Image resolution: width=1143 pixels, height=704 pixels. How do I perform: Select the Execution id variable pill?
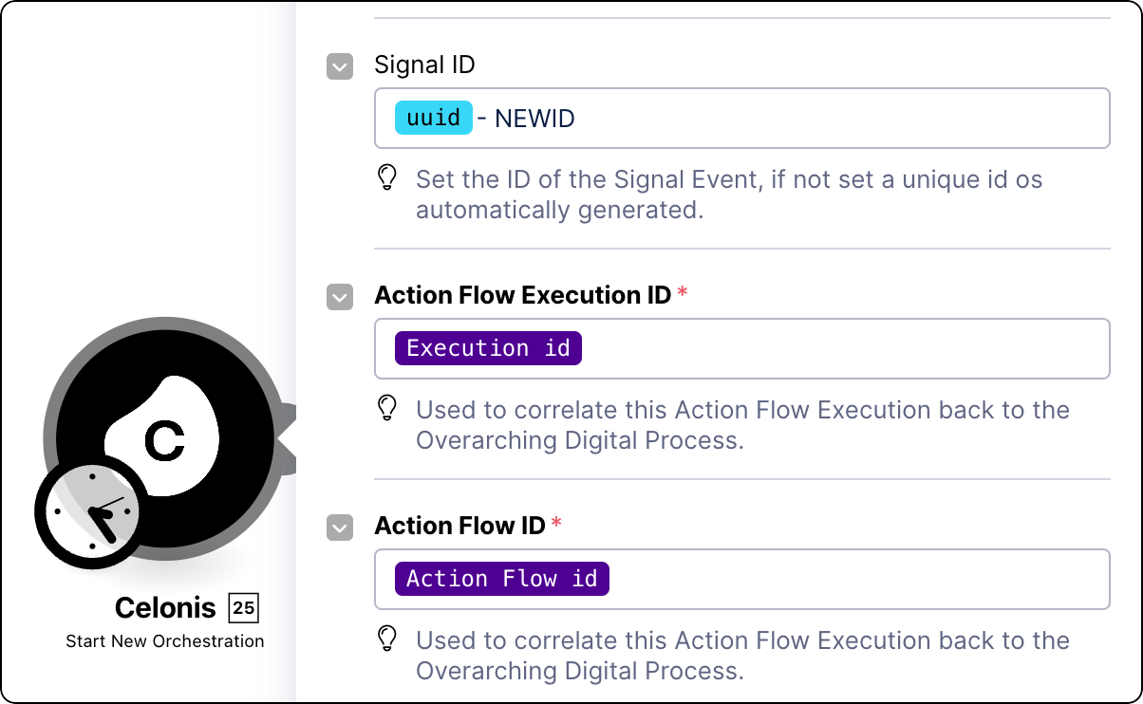(x=488, y=348)
